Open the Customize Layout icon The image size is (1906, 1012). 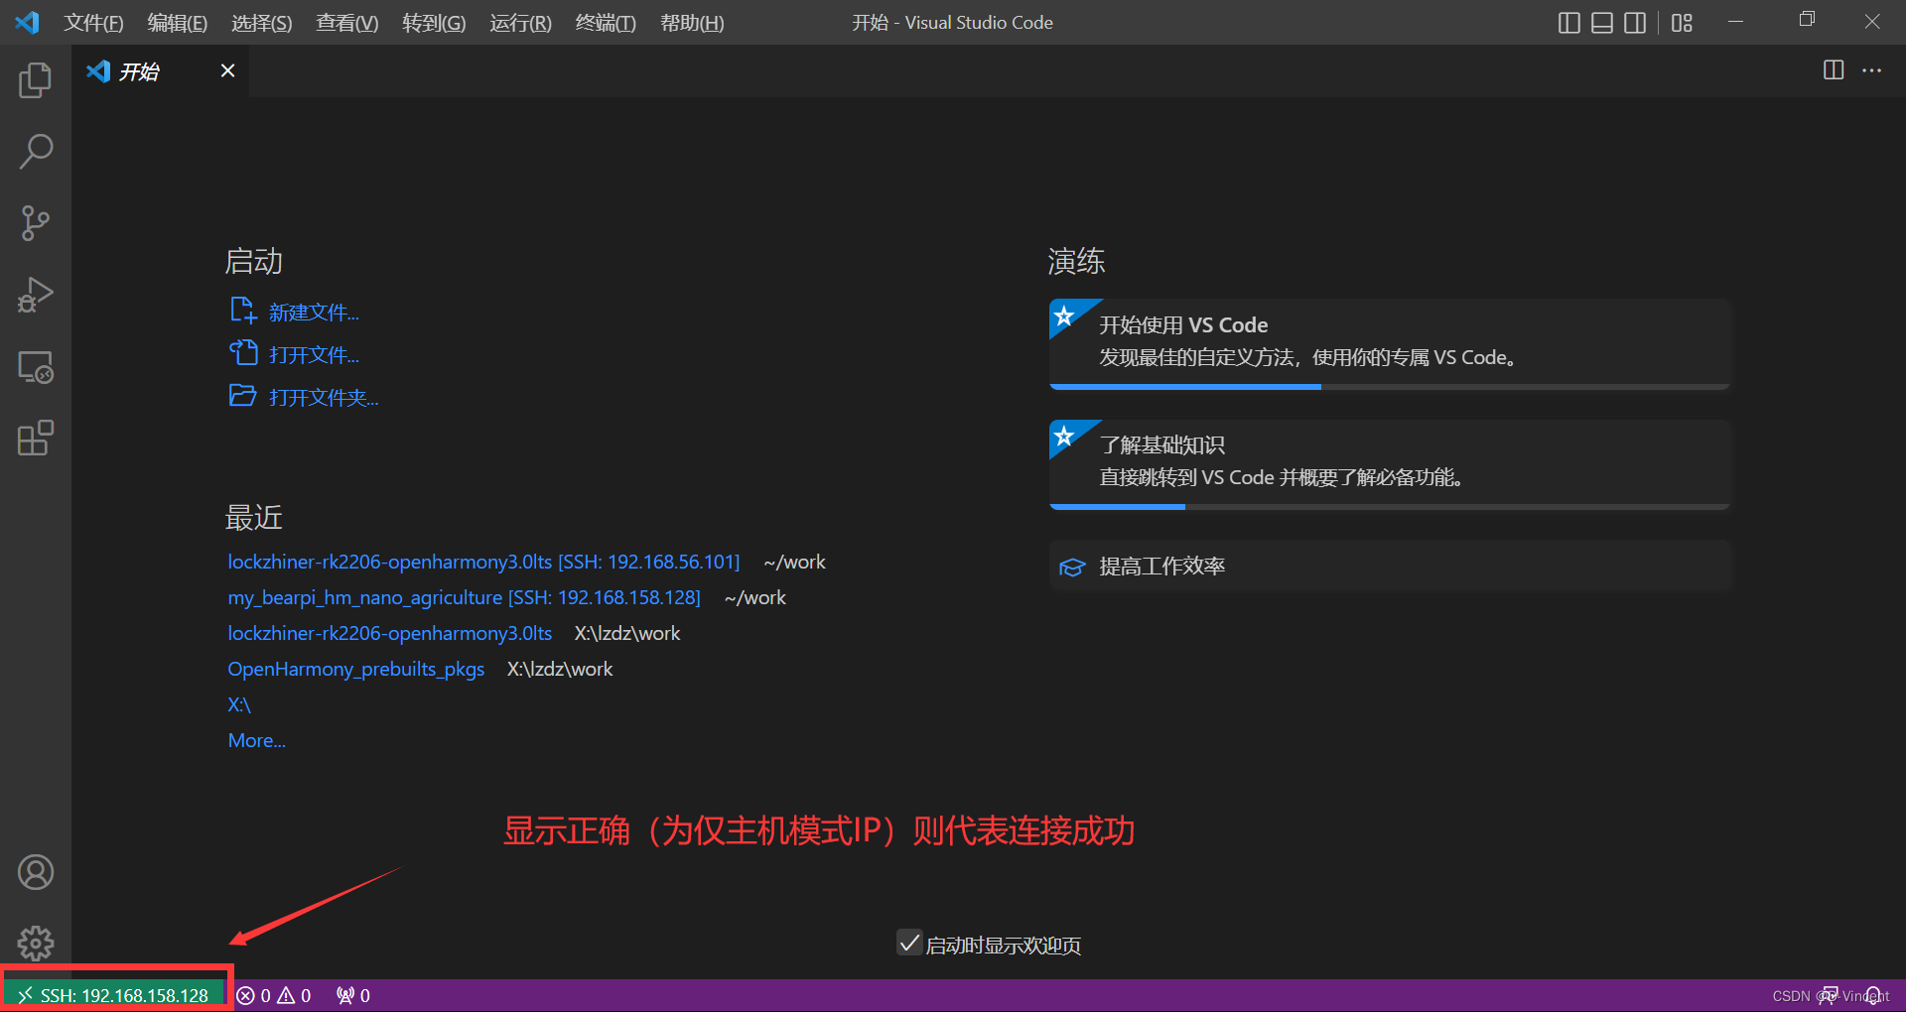click(1682, 22)
